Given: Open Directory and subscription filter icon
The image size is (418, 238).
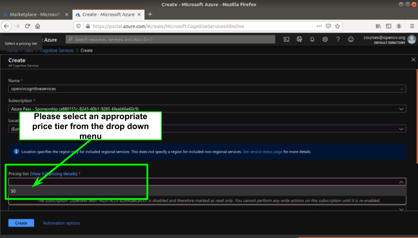Looking at the screenshot, I should [x=299, y=39].
